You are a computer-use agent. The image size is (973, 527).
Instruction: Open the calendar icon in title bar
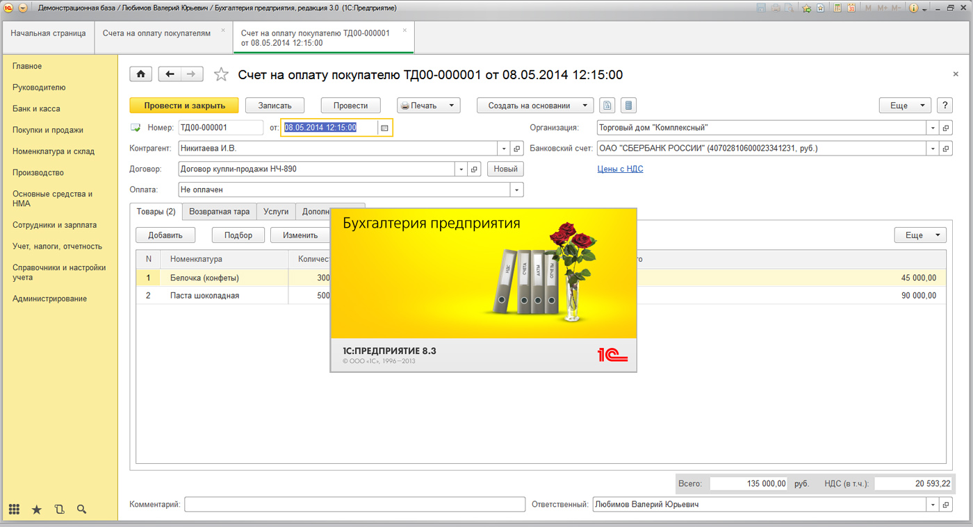click(851, 8)
